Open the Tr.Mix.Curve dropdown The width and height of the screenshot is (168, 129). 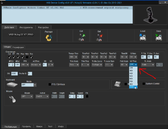click(x=97, y=64)
